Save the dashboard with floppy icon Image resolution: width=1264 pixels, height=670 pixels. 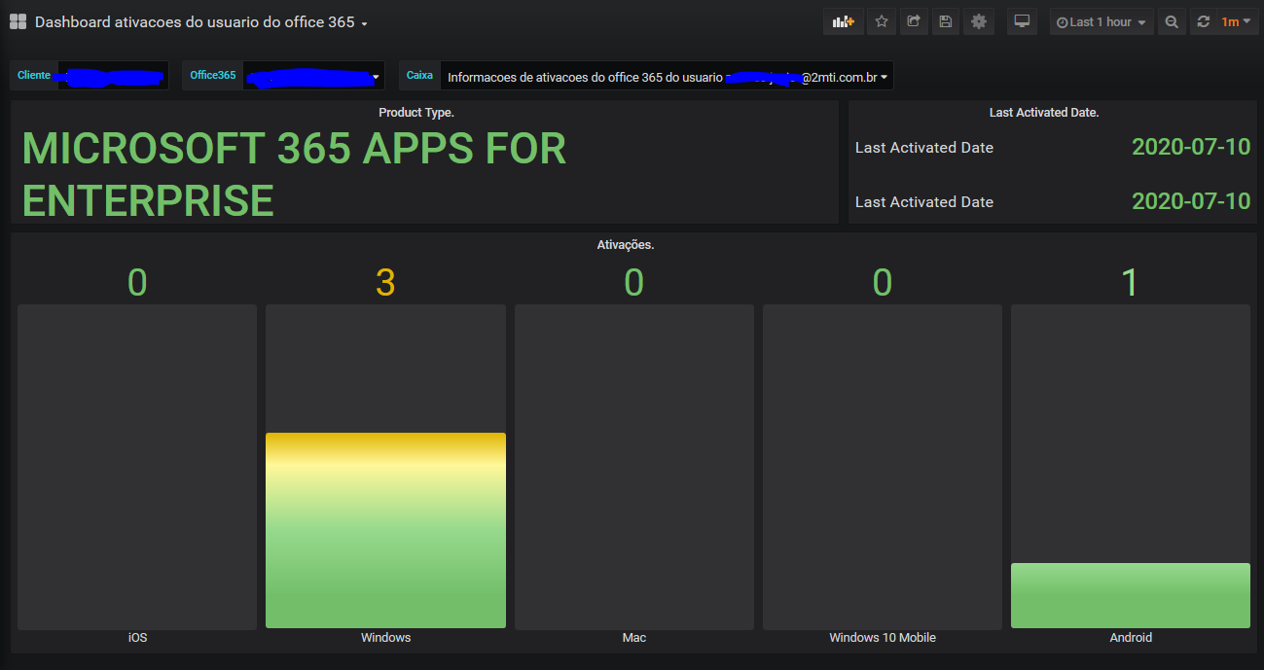(945, 21)
